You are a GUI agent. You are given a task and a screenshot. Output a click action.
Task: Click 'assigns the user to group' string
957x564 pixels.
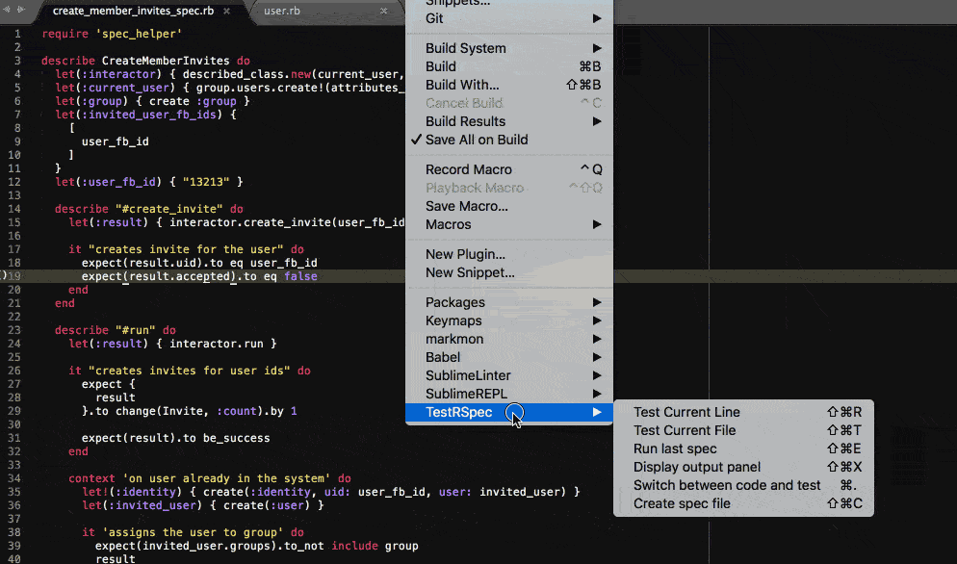(x=193, y=532)
